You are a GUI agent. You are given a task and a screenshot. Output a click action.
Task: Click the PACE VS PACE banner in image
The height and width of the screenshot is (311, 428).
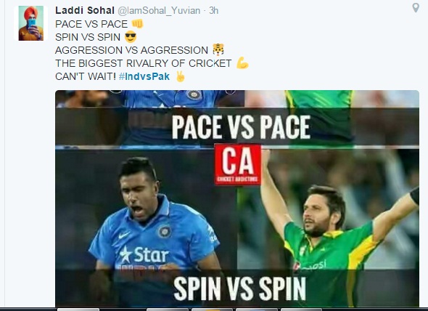(x=241, y=127)
